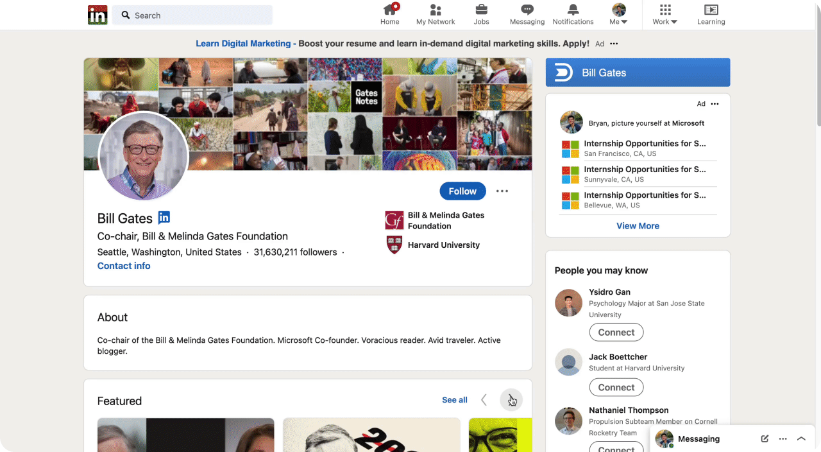The height and width of the screenshot is (452, 821).
Task: Open first Featured thumbnail
Action: point(185,435)
